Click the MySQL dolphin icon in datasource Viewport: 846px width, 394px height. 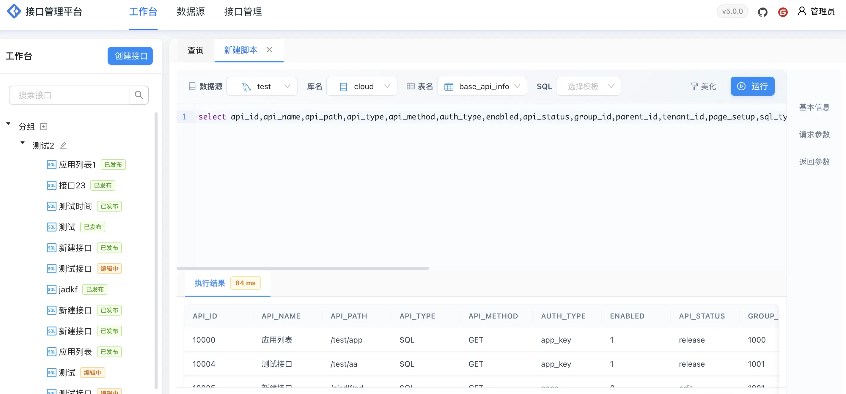pos(247,87)
